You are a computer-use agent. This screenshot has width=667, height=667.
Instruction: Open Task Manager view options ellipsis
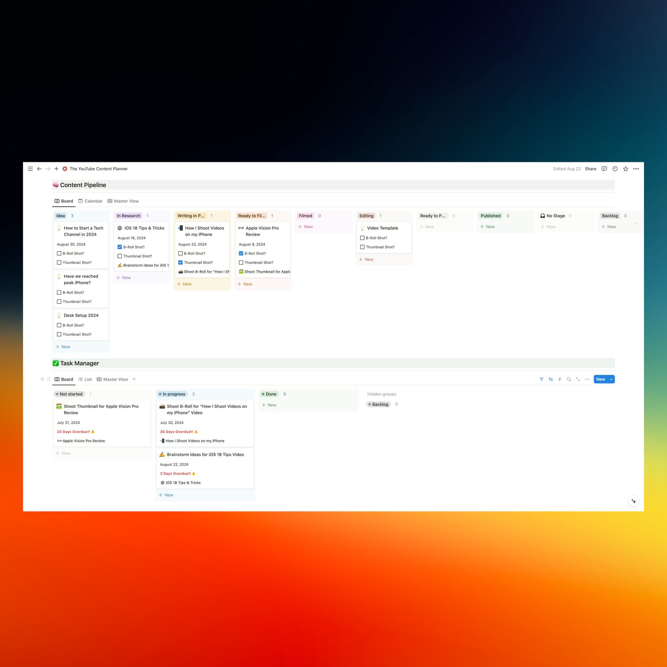coord(587,379)
